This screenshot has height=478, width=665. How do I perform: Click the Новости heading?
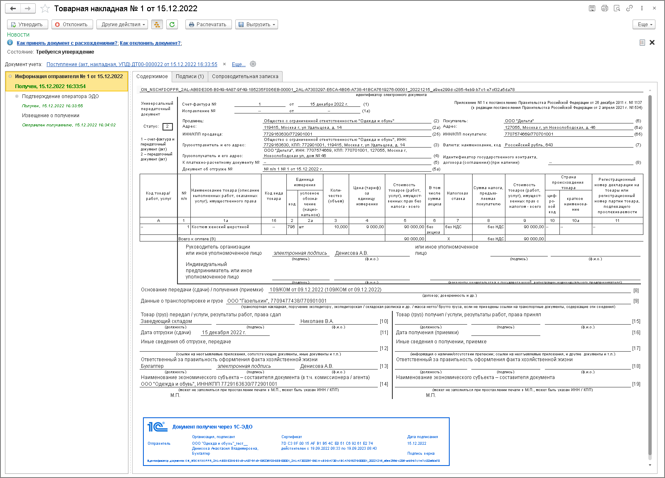tap(18, 34)
